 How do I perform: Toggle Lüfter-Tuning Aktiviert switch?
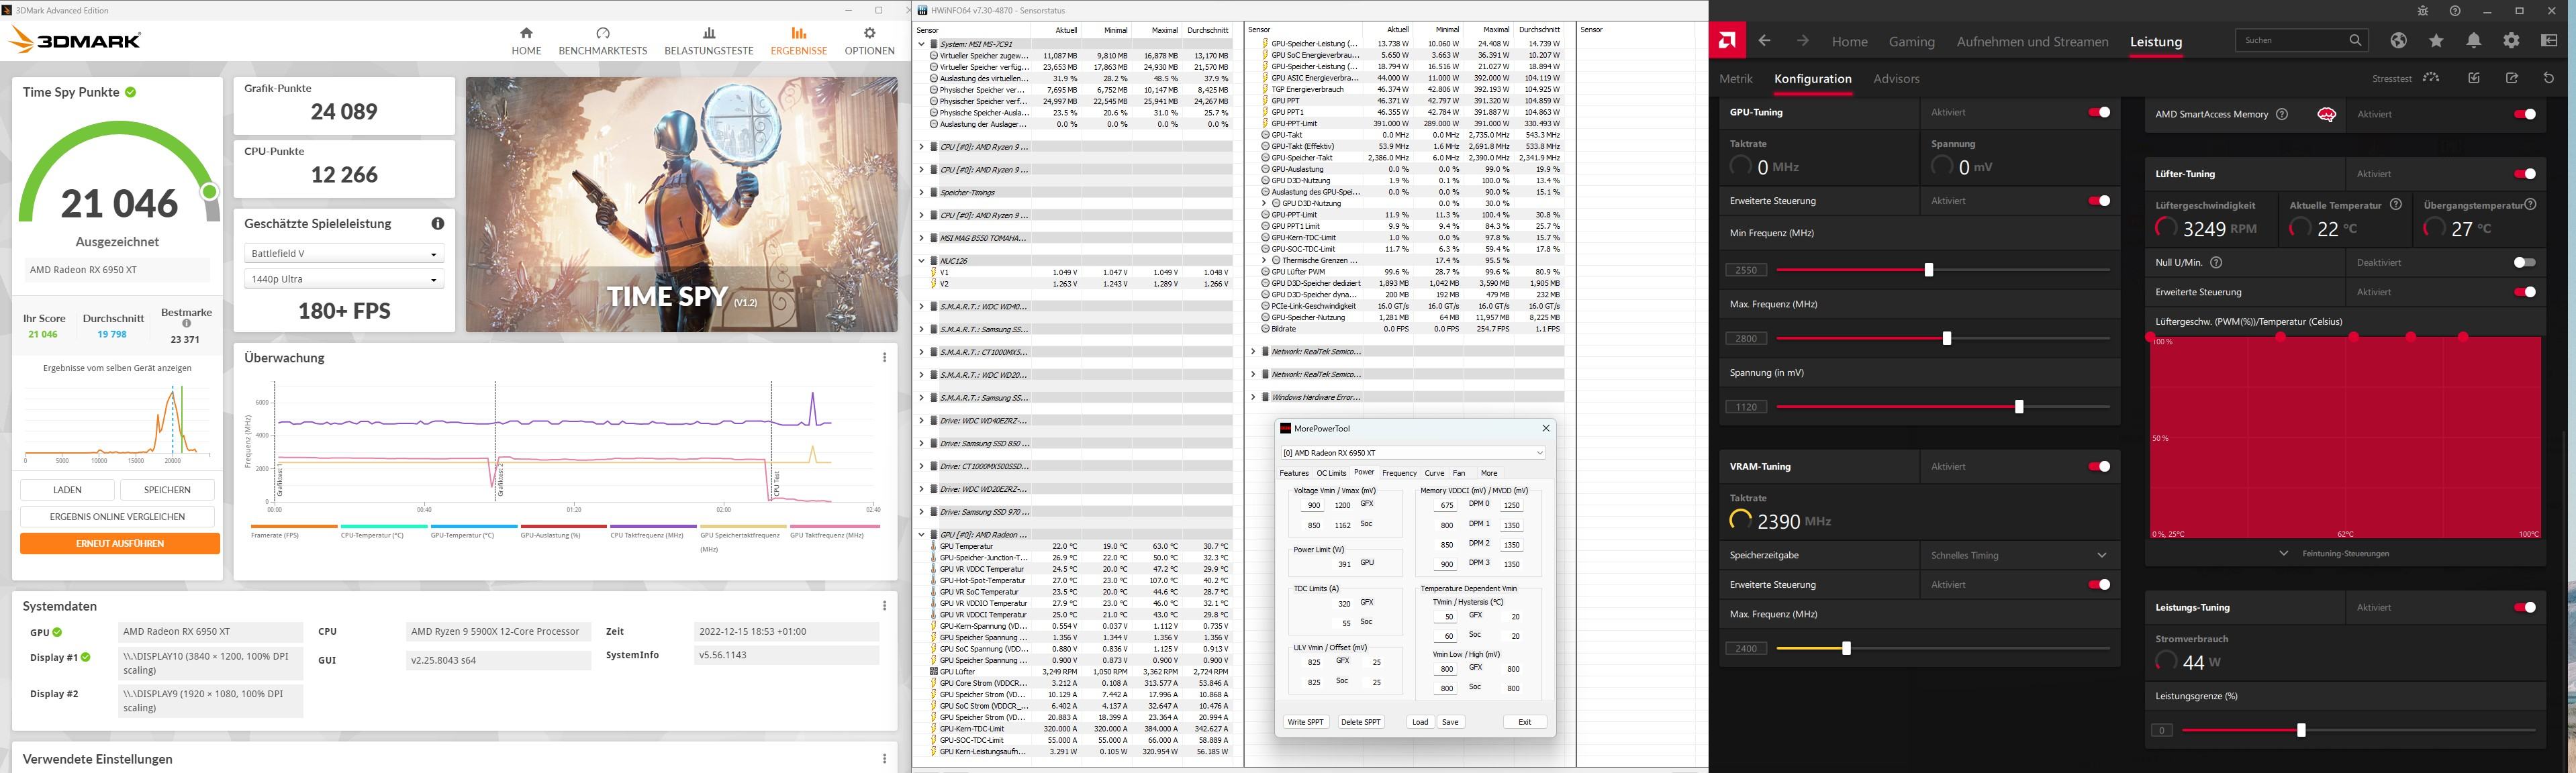point(2524,174)
